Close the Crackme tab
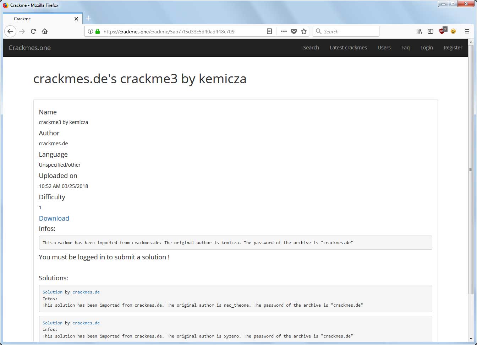This screenshot has height=345, width=477. point(76,19)
